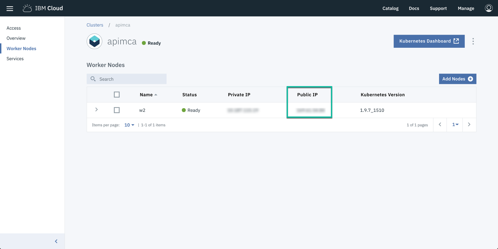Open the cluster actions kebab menu
498x249 pixels.
click(473, 41)
